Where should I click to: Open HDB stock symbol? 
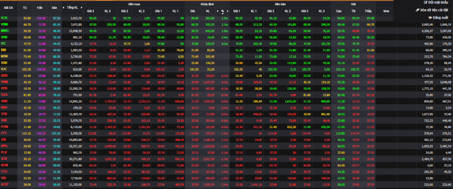(x=4, y=76)
